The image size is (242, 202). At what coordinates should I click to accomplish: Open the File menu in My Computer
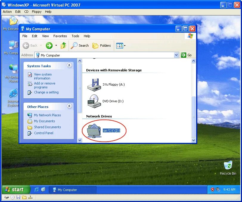pos(25,36)
